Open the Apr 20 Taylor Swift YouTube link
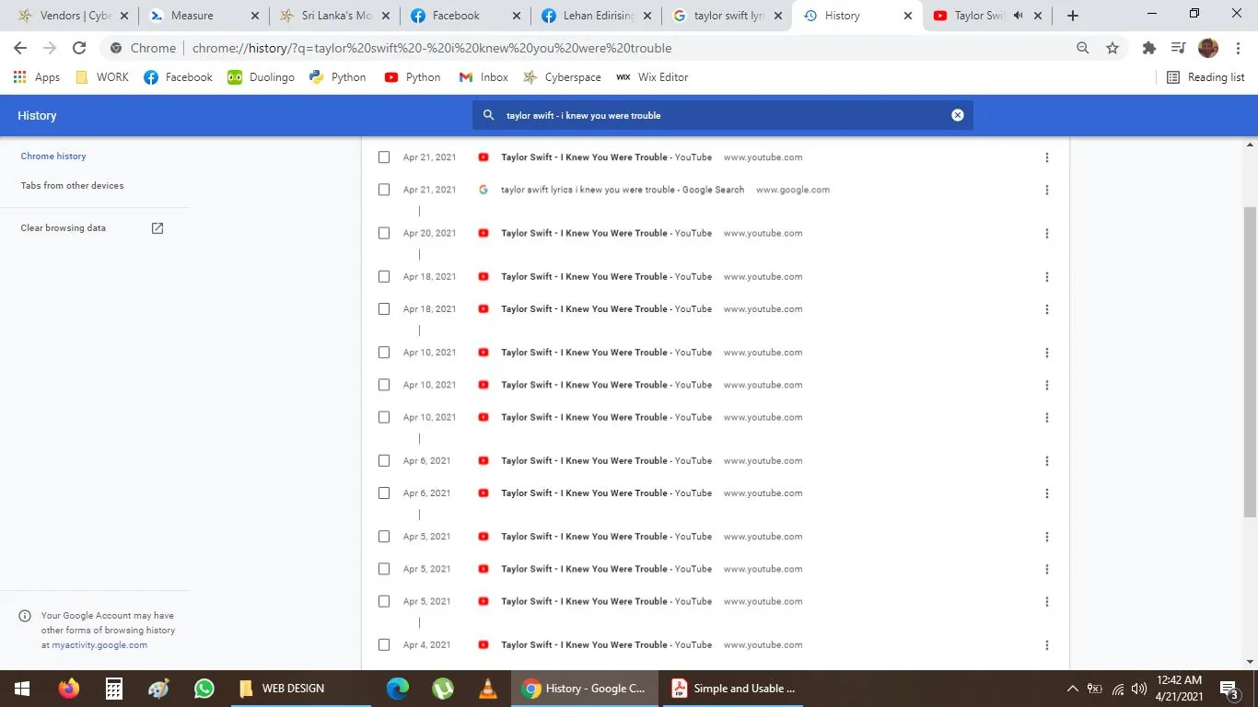1258x707 pixels. (x=606, y=233)
